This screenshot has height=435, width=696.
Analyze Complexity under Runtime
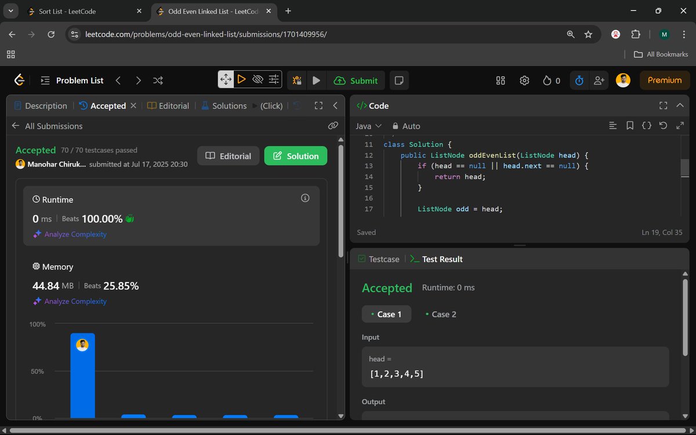70,234
